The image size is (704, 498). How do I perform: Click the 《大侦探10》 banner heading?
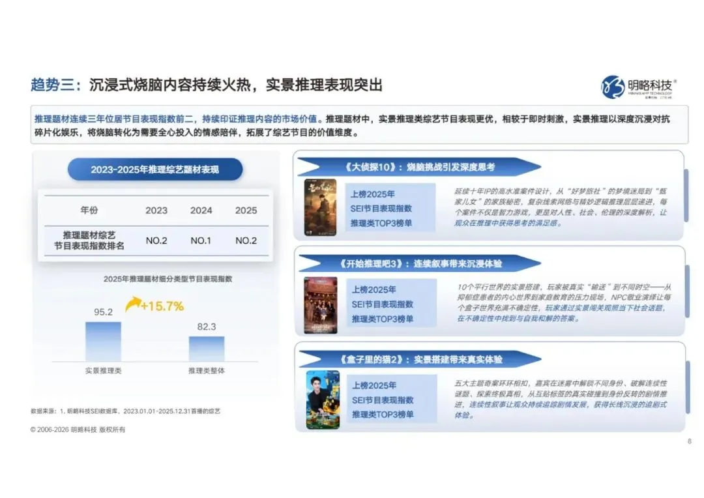[x=418, y=167]
